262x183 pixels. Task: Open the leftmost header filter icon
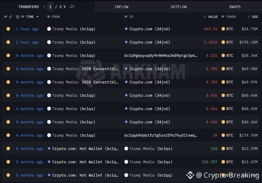point(5,17)
